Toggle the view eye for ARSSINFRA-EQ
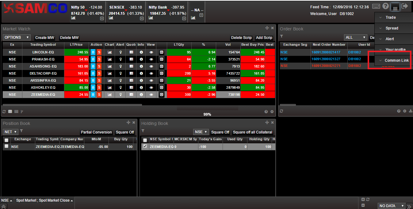 pos(151,80)
